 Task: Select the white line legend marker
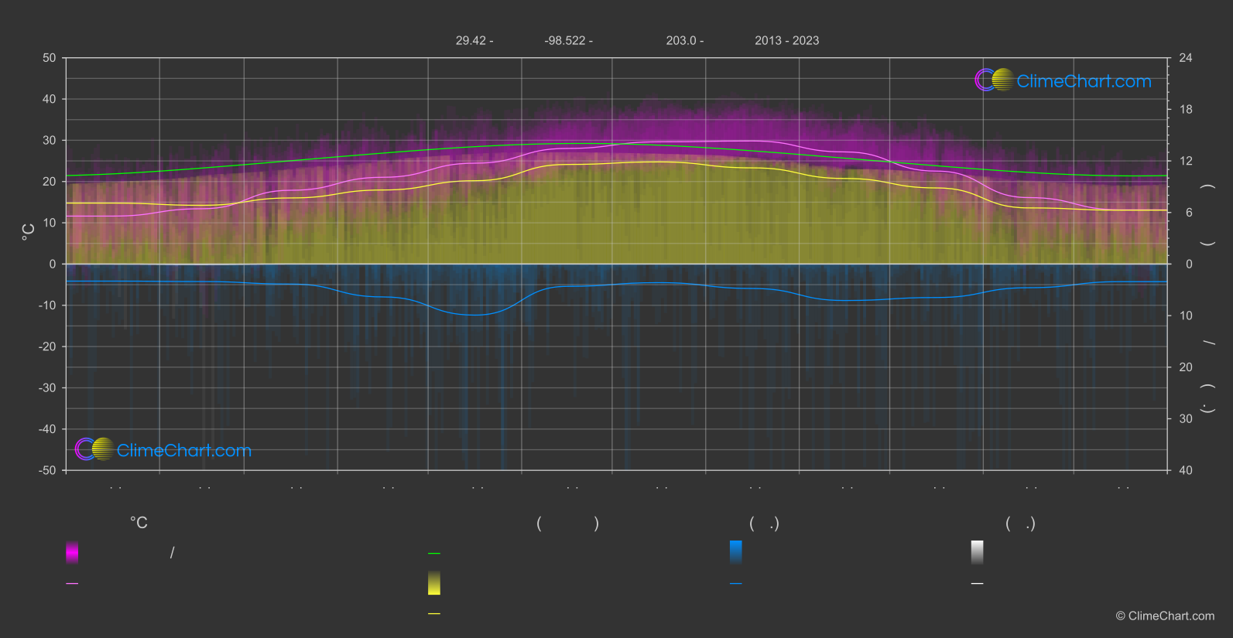coord(978,584)
